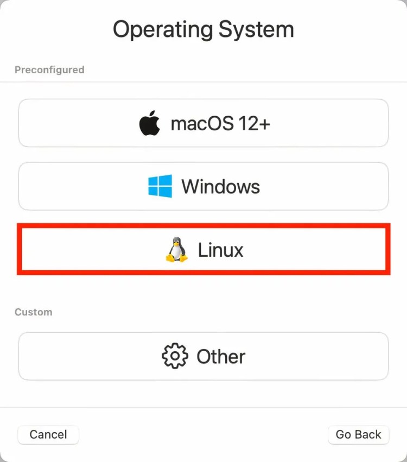Click the Apple logo icon
This screenshot has height=462, width=407.
coord(150,123)
